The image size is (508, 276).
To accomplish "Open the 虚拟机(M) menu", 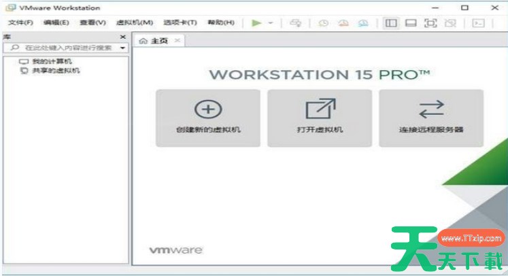I will click(135, 22).
